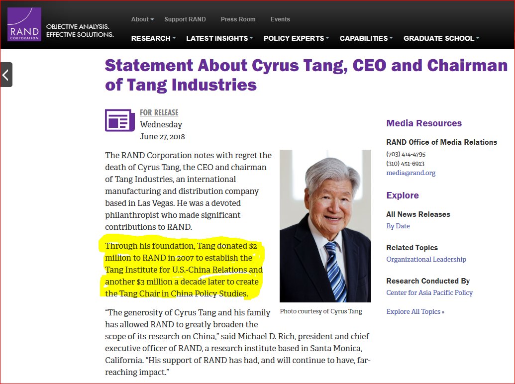
Task: Click RAND Office of Media Relations text
Action: (x=441, y=142)
